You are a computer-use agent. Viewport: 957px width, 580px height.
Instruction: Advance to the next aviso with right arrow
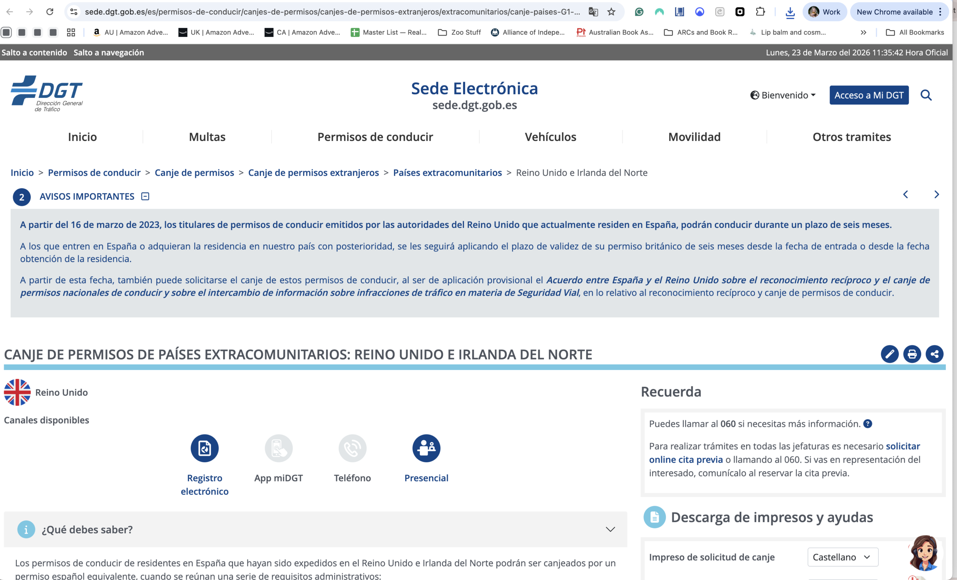(x=937, y=194)
